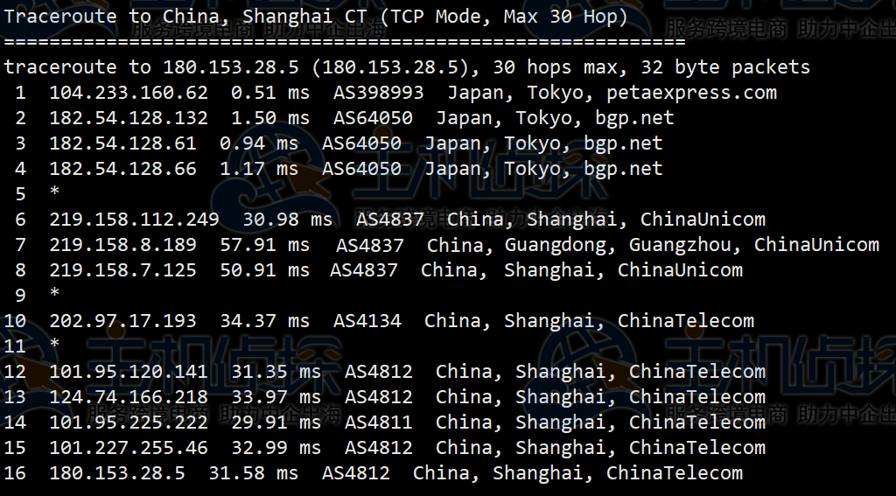The image size is (896, 496).
Task: Select latency value 32.99 ms
Action: [x=276, y=447]
